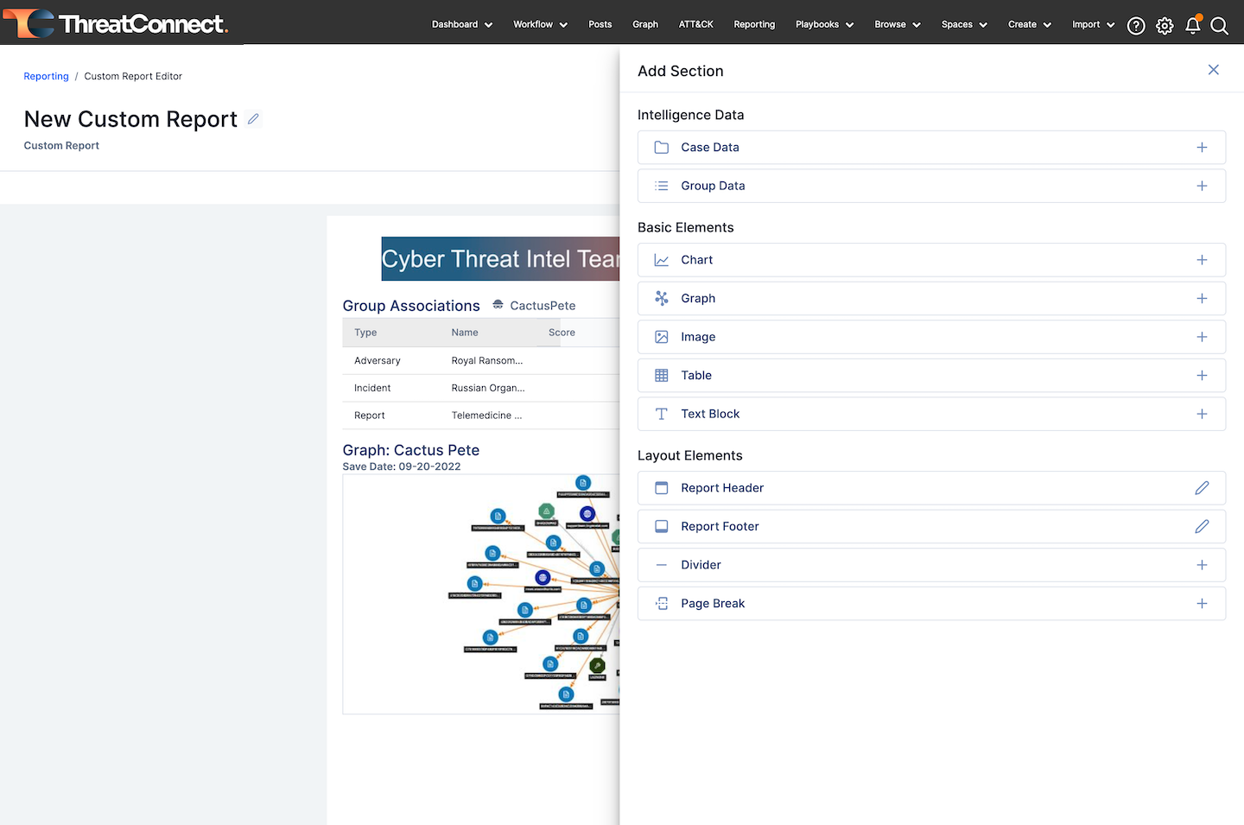Add a Table element with plus
The width and height of the screenshot is (1244, 825).
pos(1202,375)
